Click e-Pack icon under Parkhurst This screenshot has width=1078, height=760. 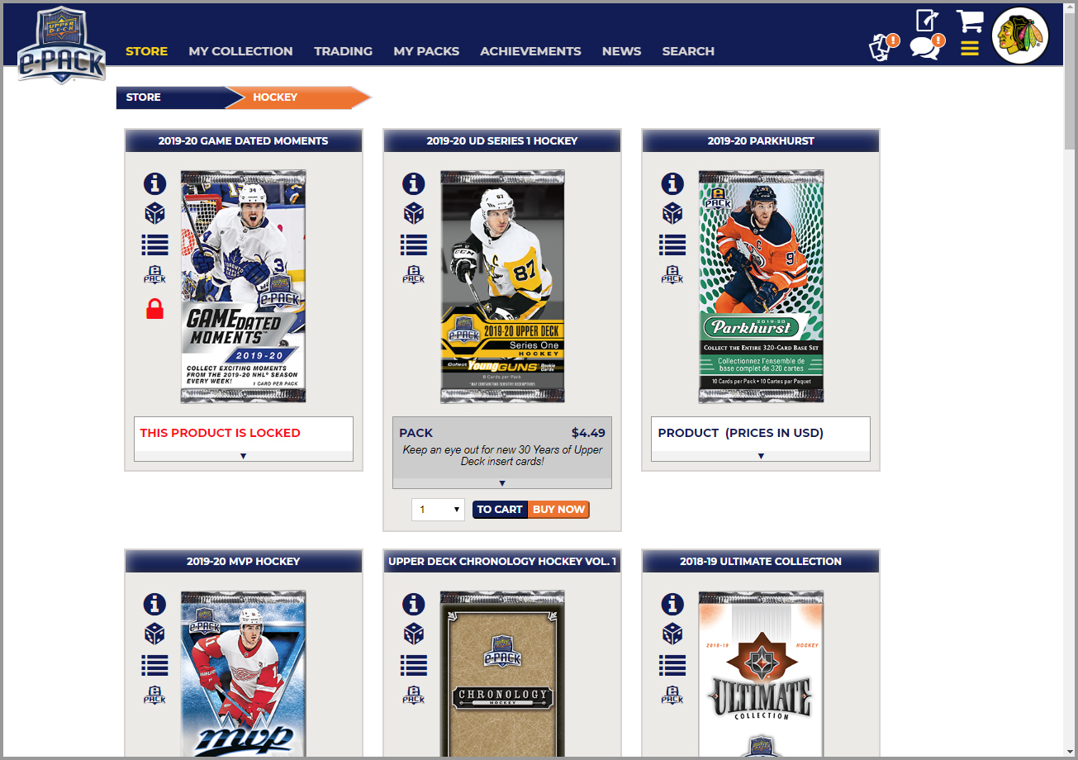point(672,275)
